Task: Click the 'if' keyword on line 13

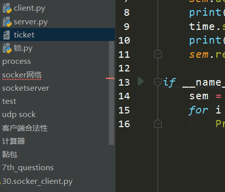Action: (x=169, y=83)
